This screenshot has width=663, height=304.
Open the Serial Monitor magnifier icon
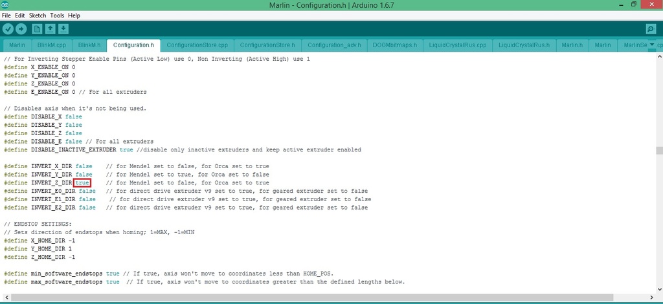coord(651,29)
